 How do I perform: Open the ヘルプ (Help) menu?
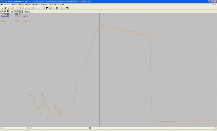pos(61,5)
